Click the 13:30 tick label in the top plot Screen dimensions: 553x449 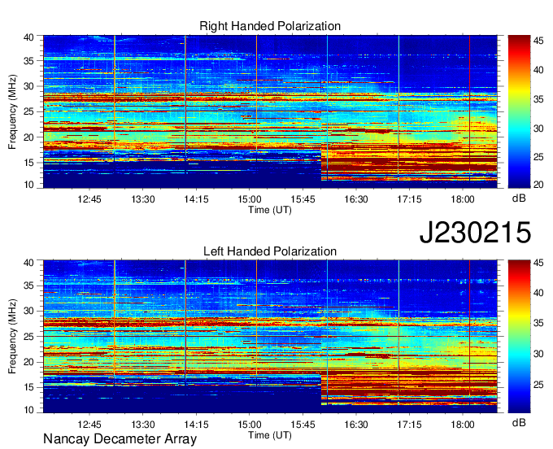coord(143,199)
